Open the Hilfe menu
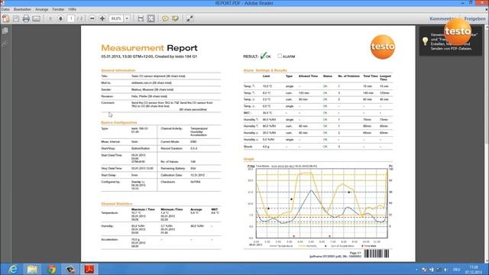This screenshot has width=489, height=275. coord(73,9)
